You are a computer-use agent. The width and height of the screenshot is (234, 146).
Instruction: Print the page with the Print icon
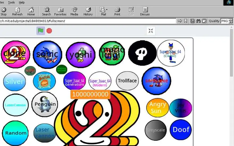117,11
